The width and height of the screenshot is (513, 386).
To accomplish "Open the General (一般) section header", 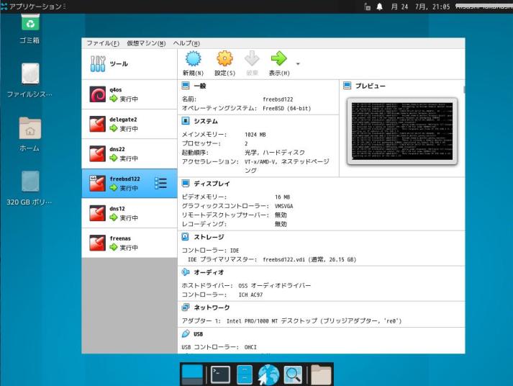I will (x=200, y=86).
